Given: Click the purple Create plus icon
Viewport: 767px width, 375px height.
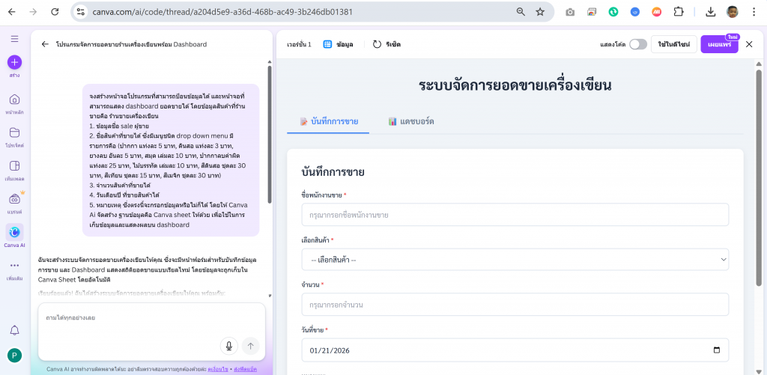Looking at the screenshot, I should pyautogui.click(x=14, y=63).
